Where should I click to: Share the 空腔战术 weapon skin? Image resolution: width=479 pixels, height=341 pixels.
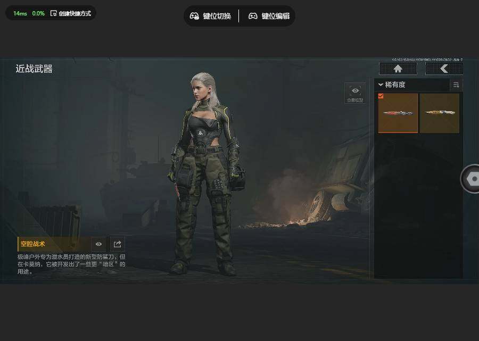pos(117,244)
